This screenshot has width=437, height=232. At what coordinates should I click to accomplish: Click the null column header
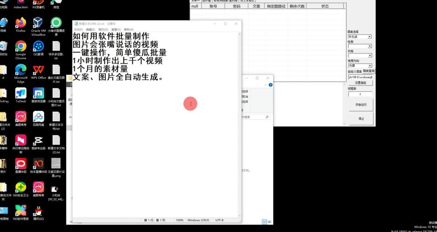pos(195,6)
